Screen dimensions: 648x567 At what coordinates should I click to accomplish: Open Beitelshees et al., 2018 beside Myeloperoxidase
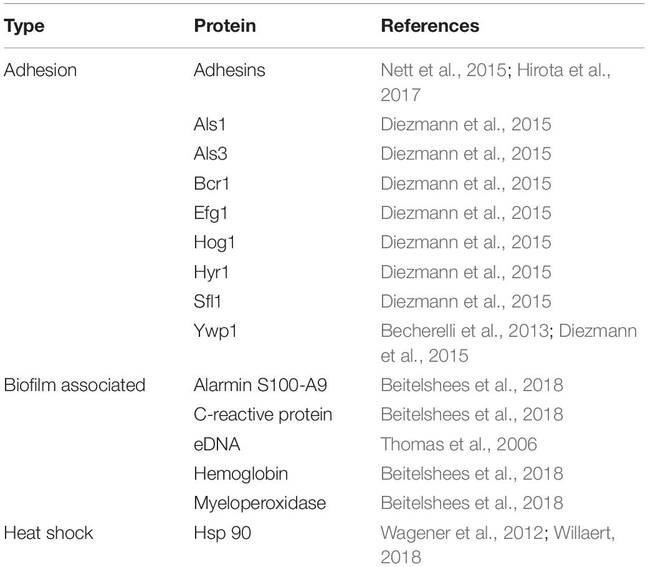472,503
